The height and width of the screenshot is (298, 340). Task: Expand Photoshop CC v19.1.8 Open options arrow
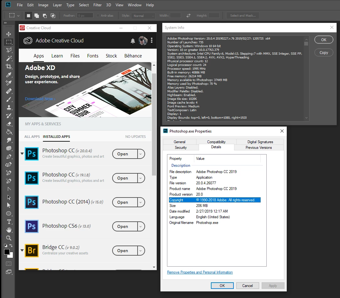click(141, 178)
